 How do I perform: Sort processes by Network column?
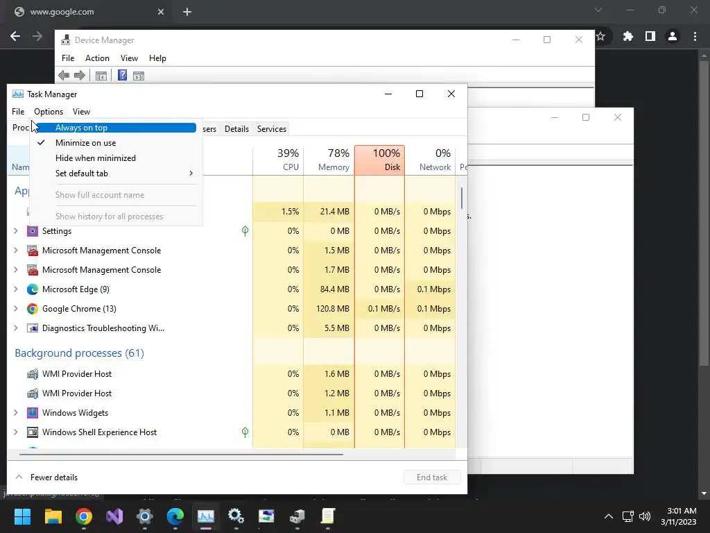[430, 160]
